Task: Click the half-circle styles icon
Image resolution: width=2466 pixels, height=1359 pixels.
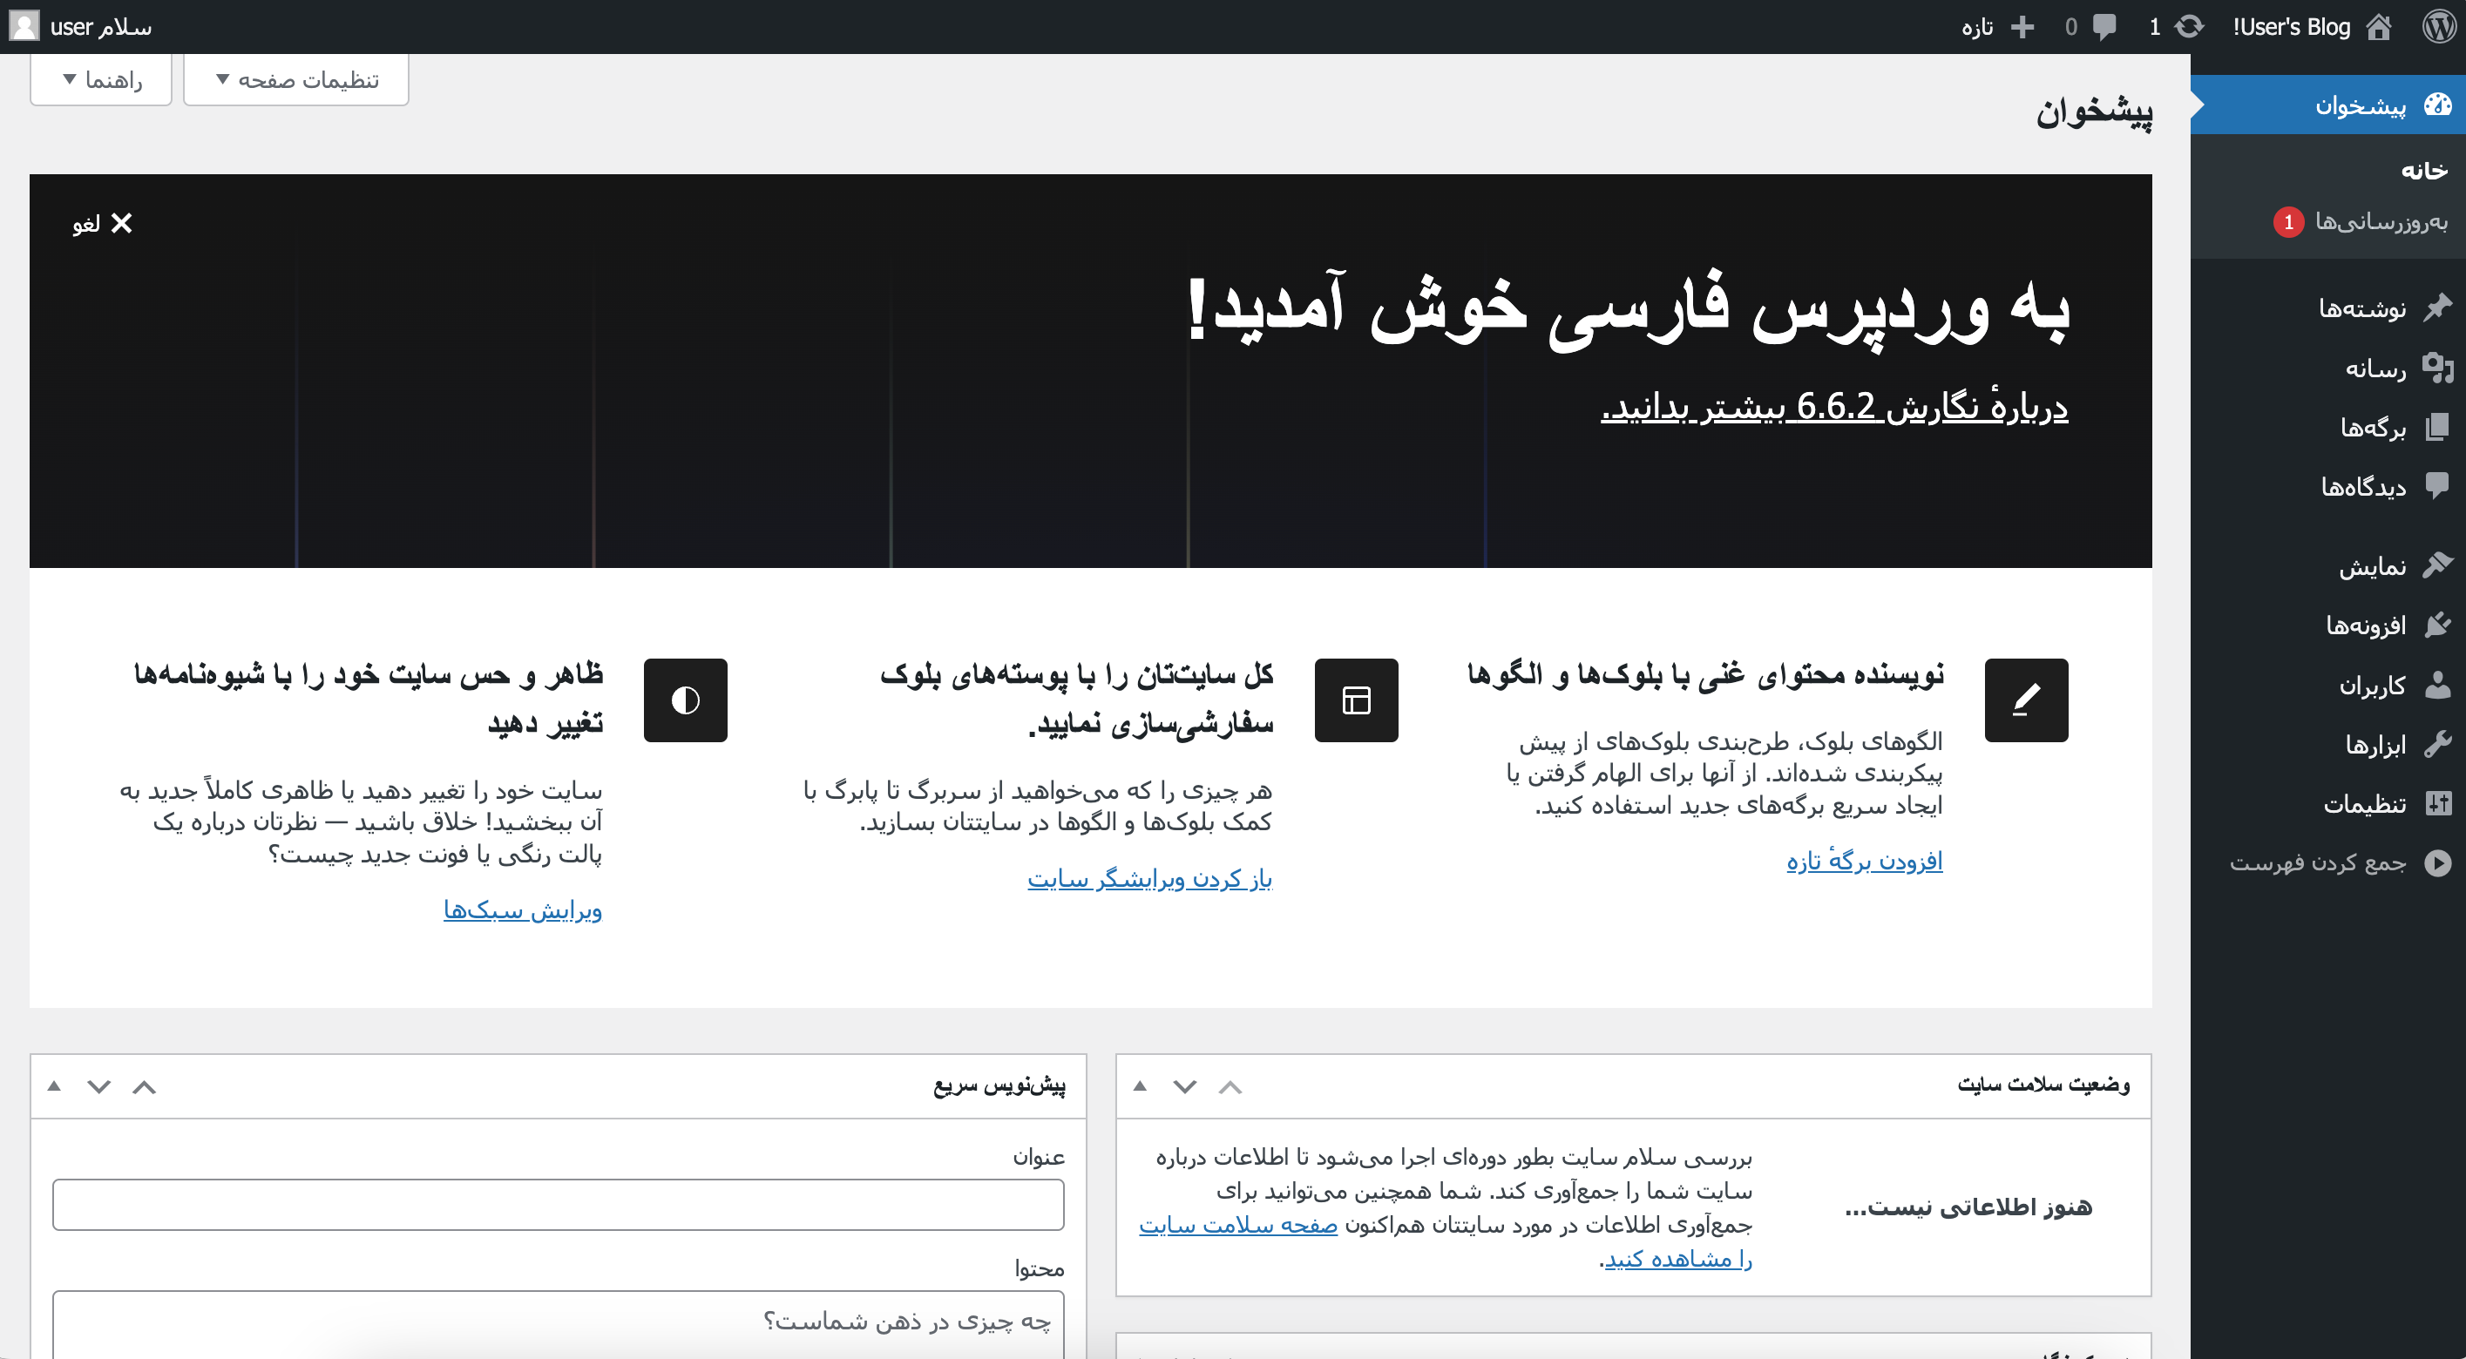Action: (685, 700)
